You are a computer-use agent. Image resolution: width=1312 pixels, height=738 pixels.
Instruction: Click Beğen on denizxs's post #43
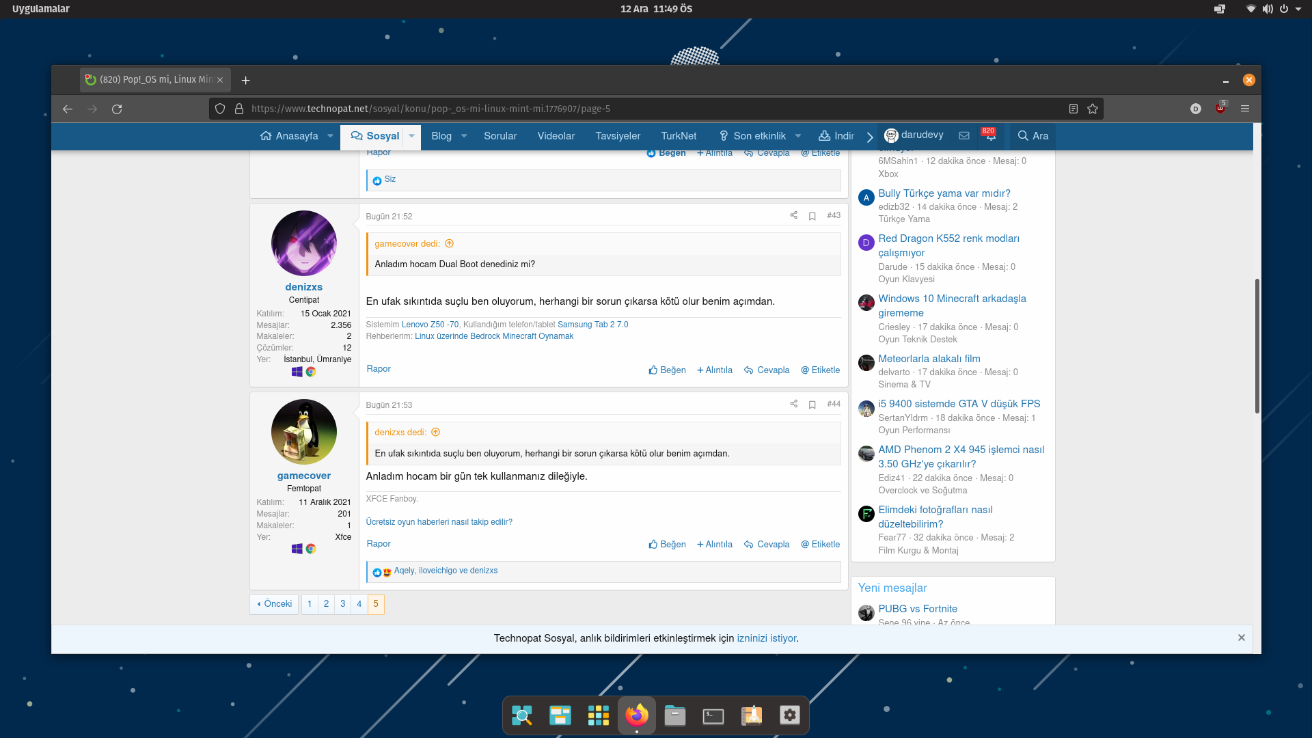pos(667,370)
